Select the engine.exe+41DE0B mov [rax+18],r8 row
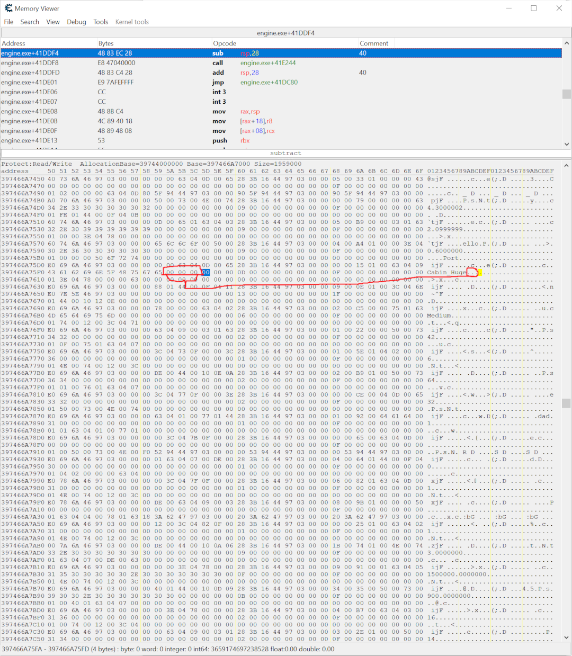The image size is (572, 656). click(x=281, y=121)
